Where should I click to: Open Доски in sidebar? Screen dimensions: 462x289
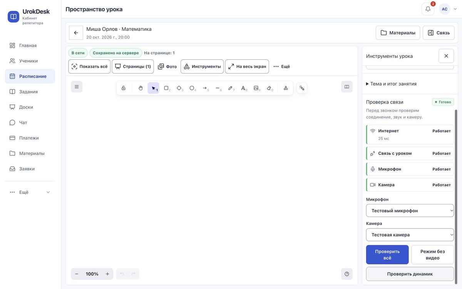(x=30, y=107)
